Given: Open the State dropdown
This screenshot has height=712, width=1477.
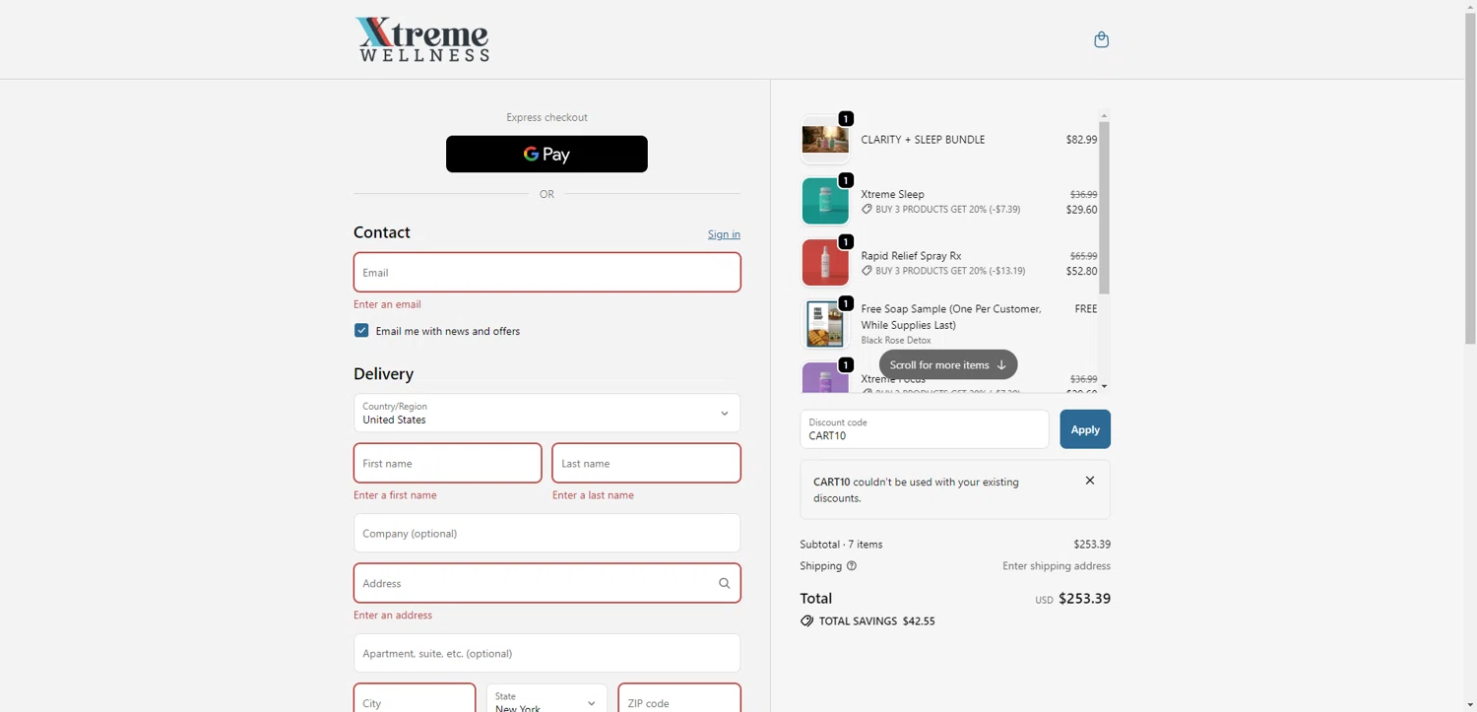Looking at the screenshot, I should pos(546,700).
